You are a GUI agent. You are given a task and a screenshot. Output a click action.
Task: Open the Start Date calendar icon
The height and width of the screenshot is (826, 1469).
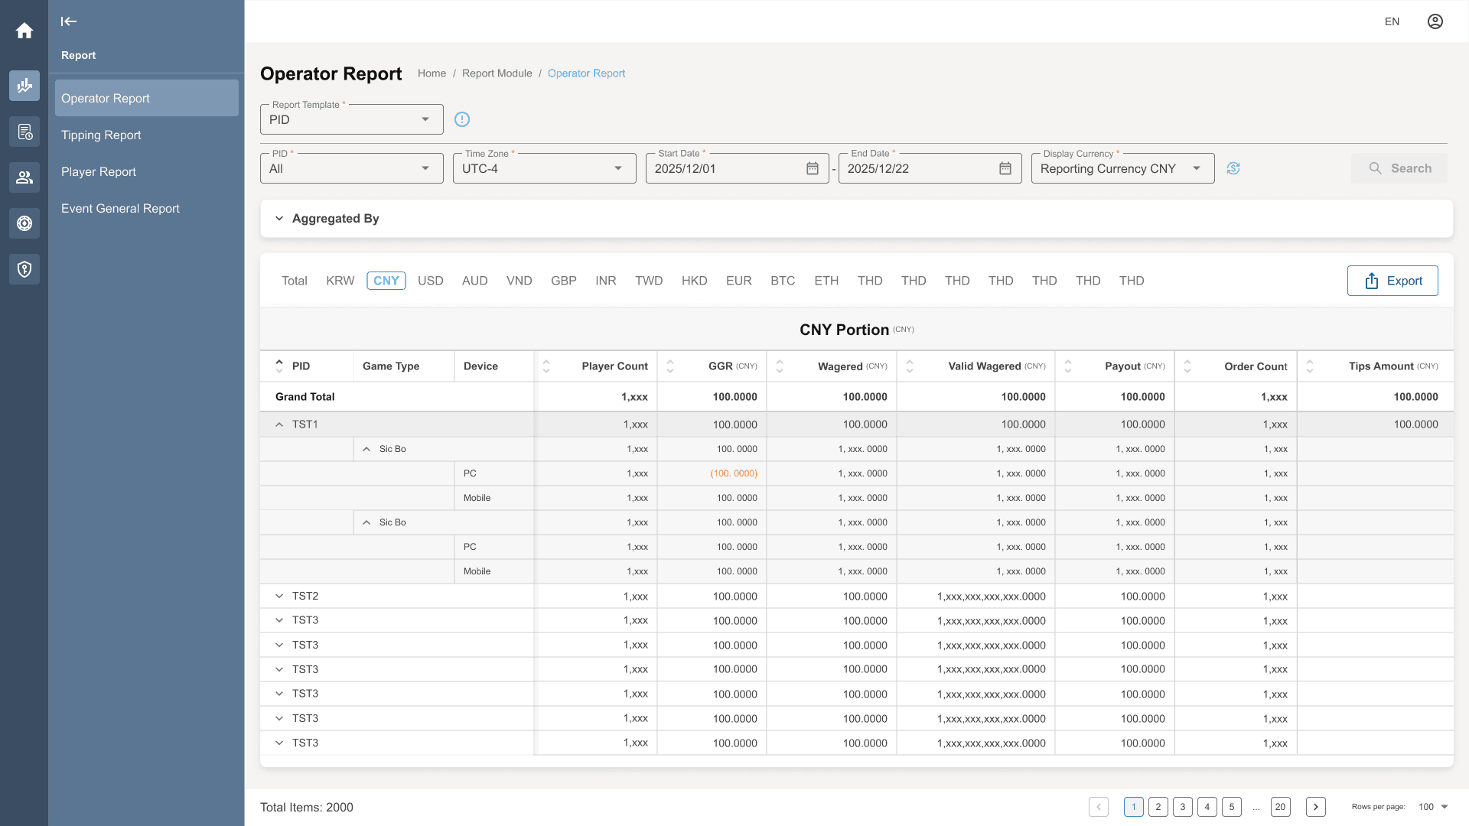813,168
